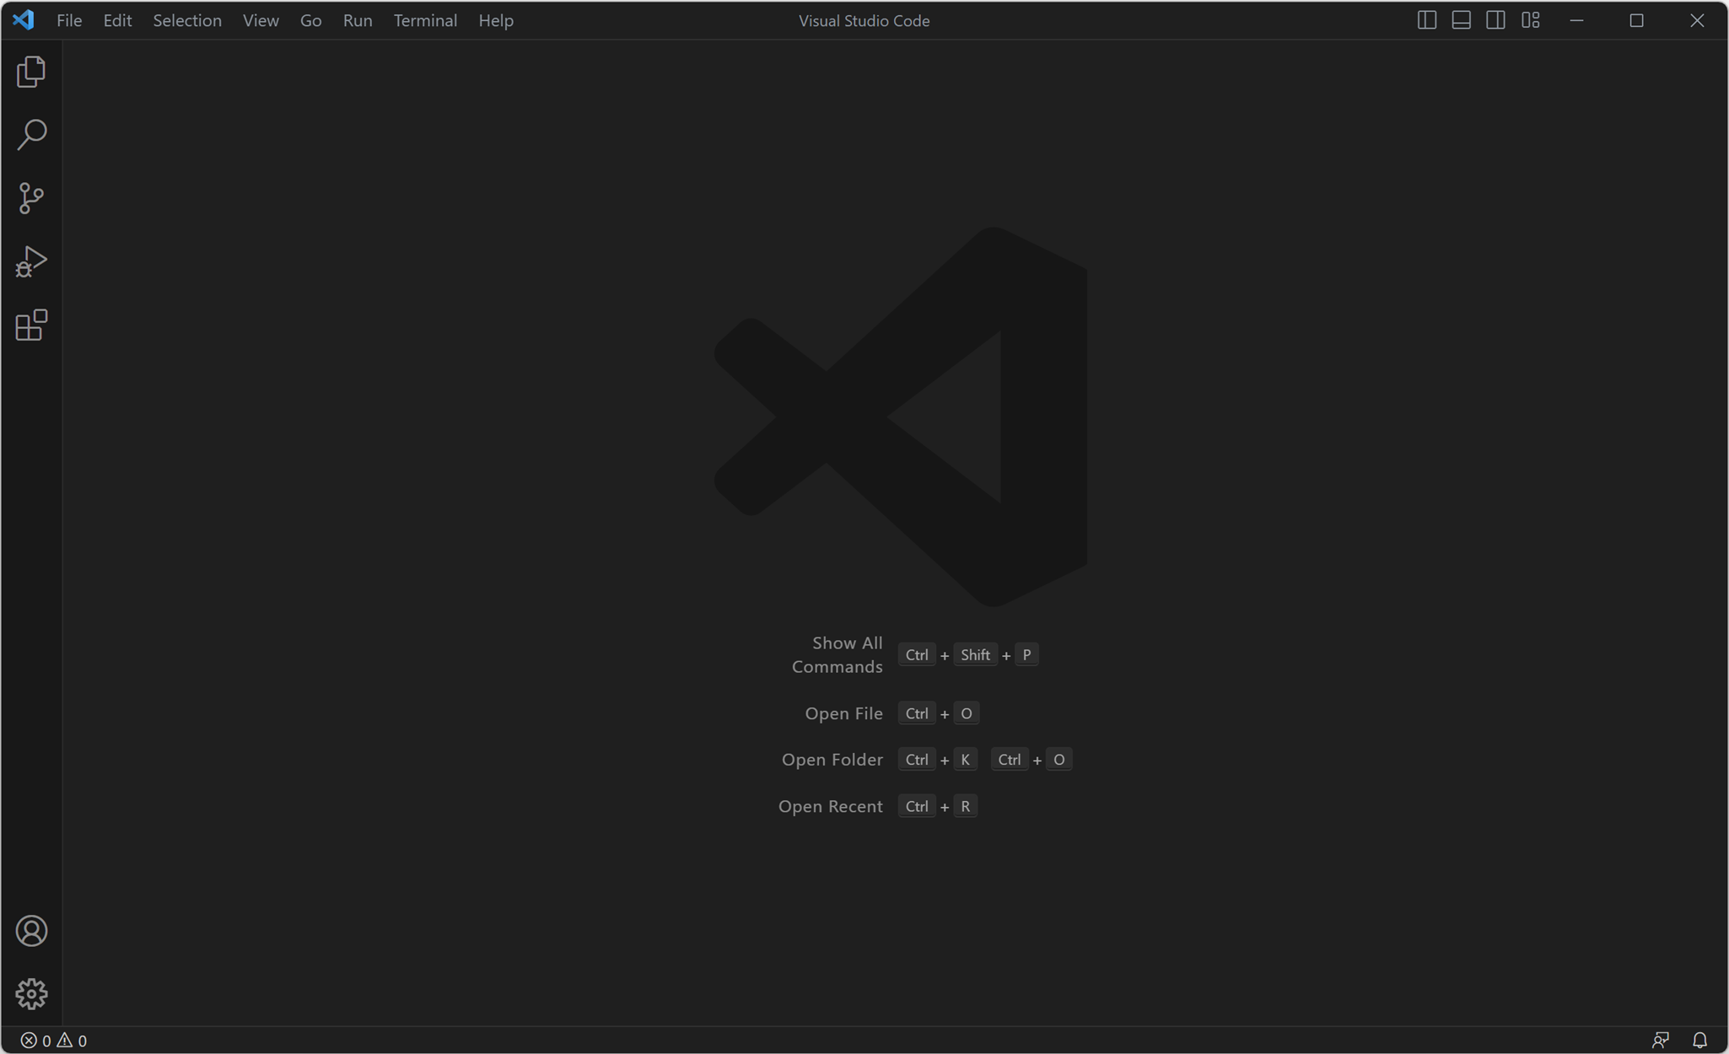The image size is (1729, 1054).
Task: Toggle the bottom panel layout button
Action: [1461, 20]
